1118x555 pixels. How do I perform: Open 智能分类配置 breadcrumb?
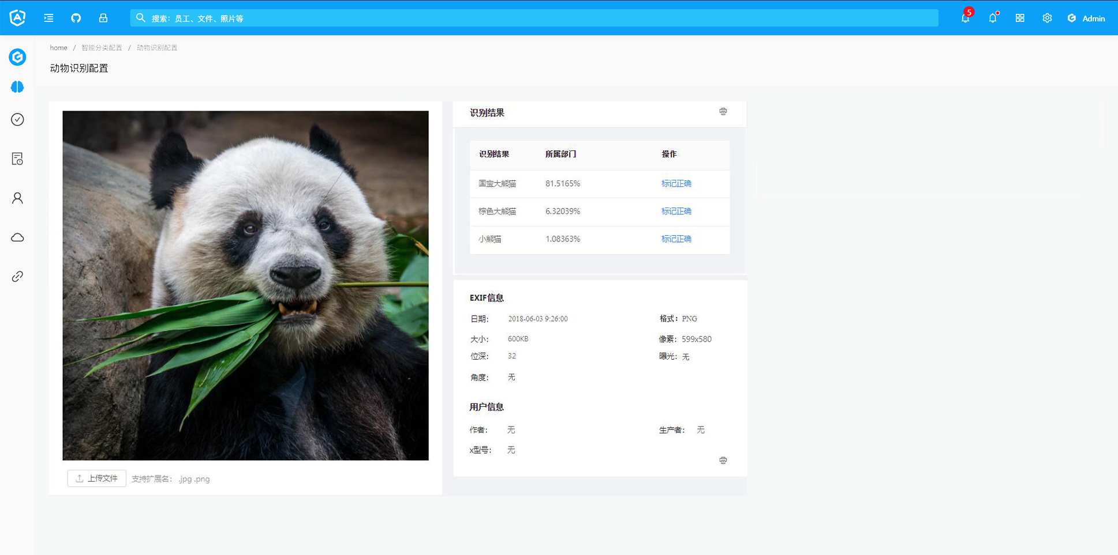[102, 48]
